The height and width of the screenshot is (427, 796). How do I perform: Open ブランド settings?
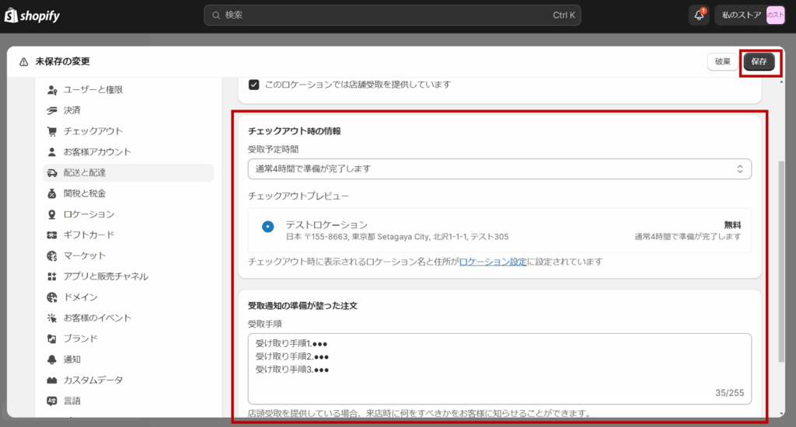click(128, 339)
